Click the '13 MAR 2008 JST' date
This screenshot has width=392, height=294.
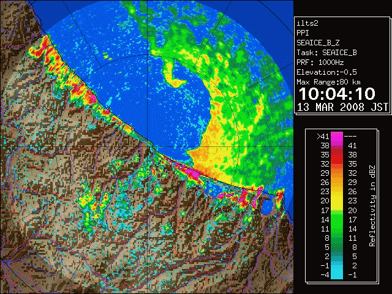tap(343, 107)
